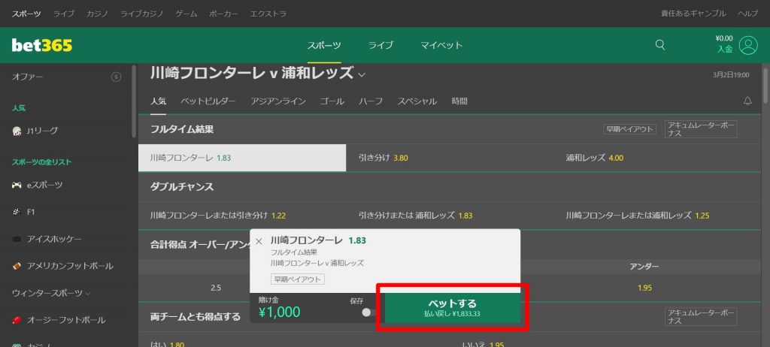Select 川崎フロンターレまたは浦和レッズ 1.25 odds
The height and width of the screenshot is (347, 770).
(x=657, y=216)
